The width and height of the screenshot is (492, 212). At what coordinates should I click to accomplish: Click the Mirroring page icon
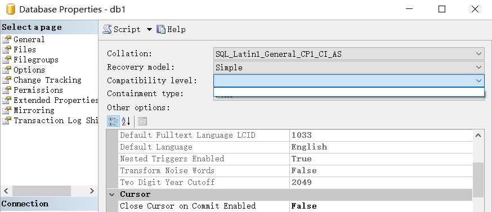(7, 110)
